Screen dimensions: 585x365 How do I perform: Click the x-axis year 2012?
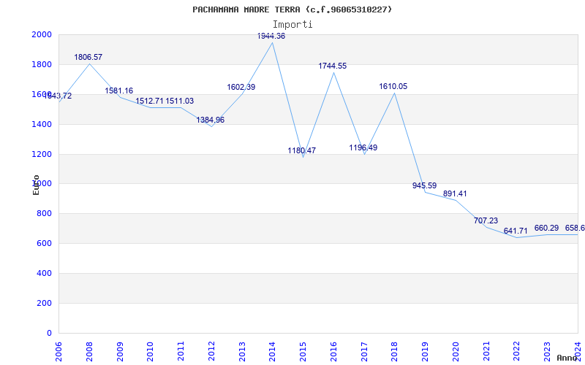(x=211, y=351)
